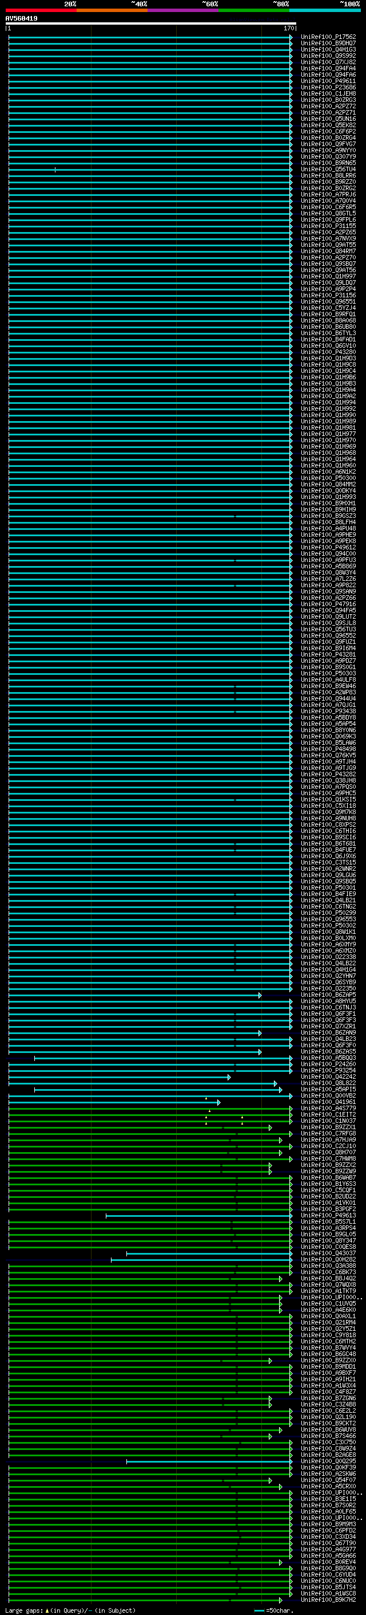Select the query name AV560419

[21, 18]
